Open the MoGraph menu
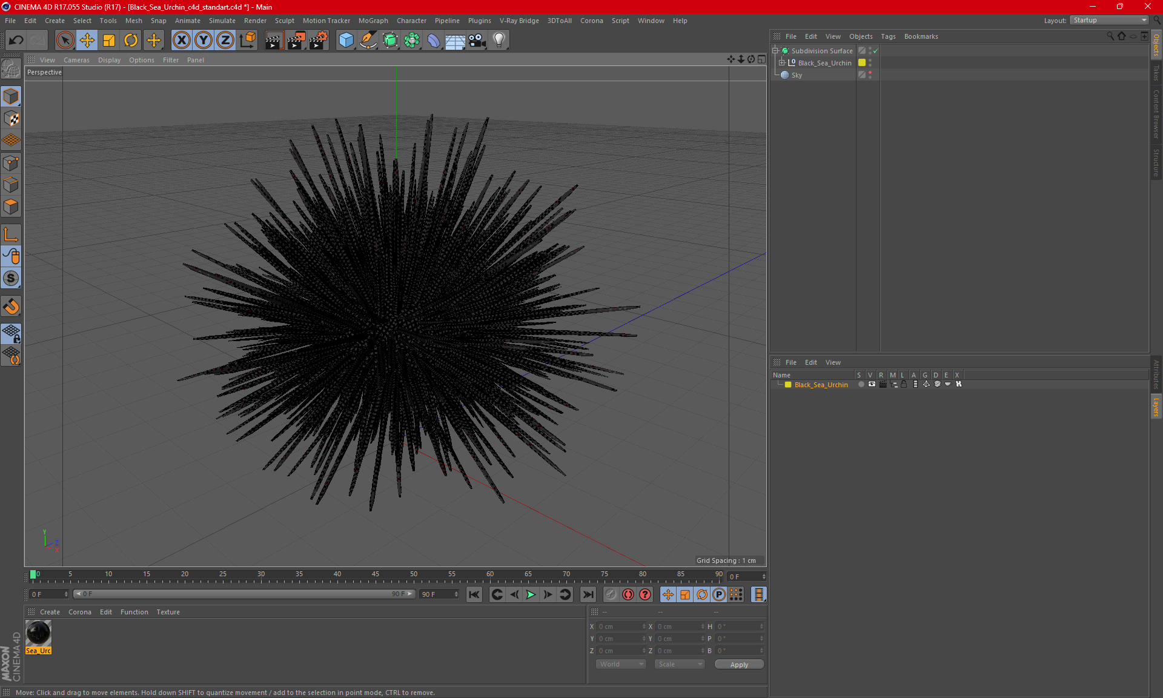Viewport: 1163px width, 698px height. pyautogui.click(x=373, y=21)
